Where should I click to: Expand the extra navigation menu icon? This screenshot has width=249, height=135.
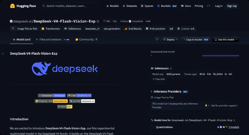(209, 6)
